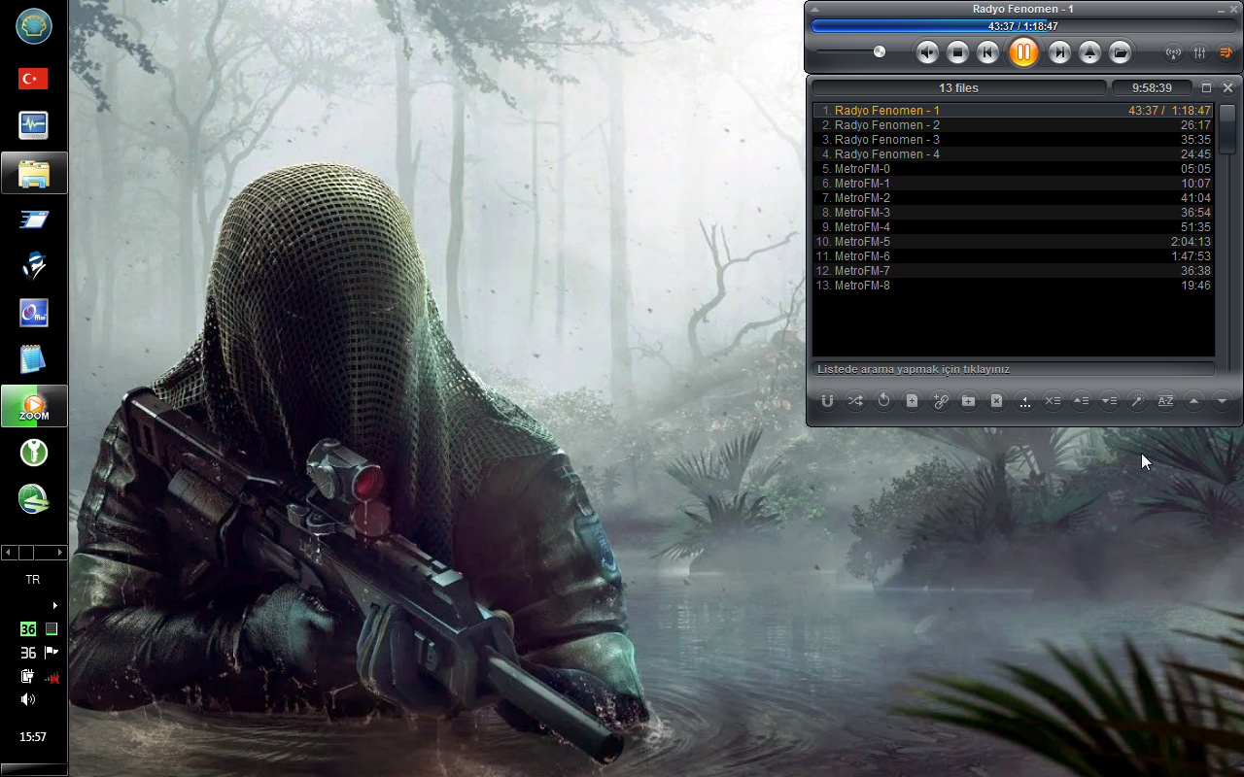Clear the playlist with the X-list button
The width and height of the screenshot is (1244, 777).
pos(1053,401)
